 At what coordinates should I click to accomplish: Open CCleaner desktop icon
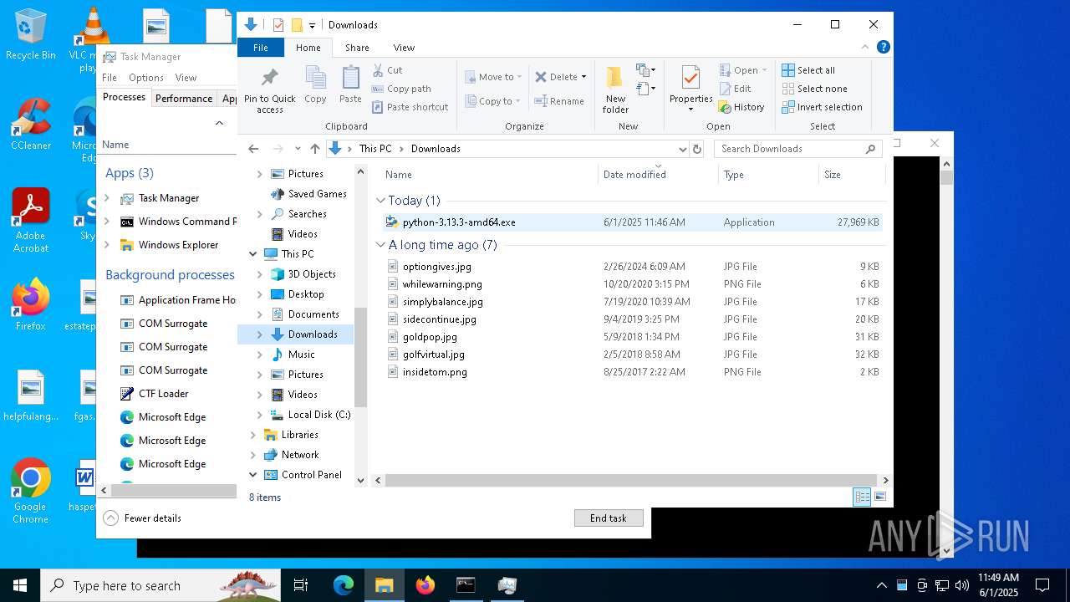30,125
